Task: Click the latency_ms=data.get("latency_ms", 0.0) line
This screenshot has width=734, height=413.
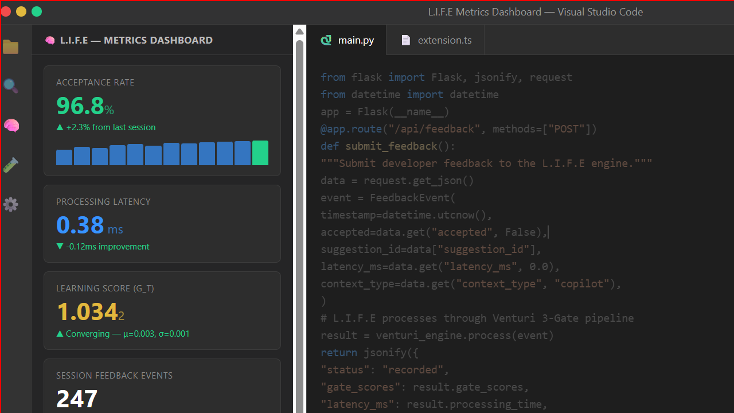Action: coord(440,267)
